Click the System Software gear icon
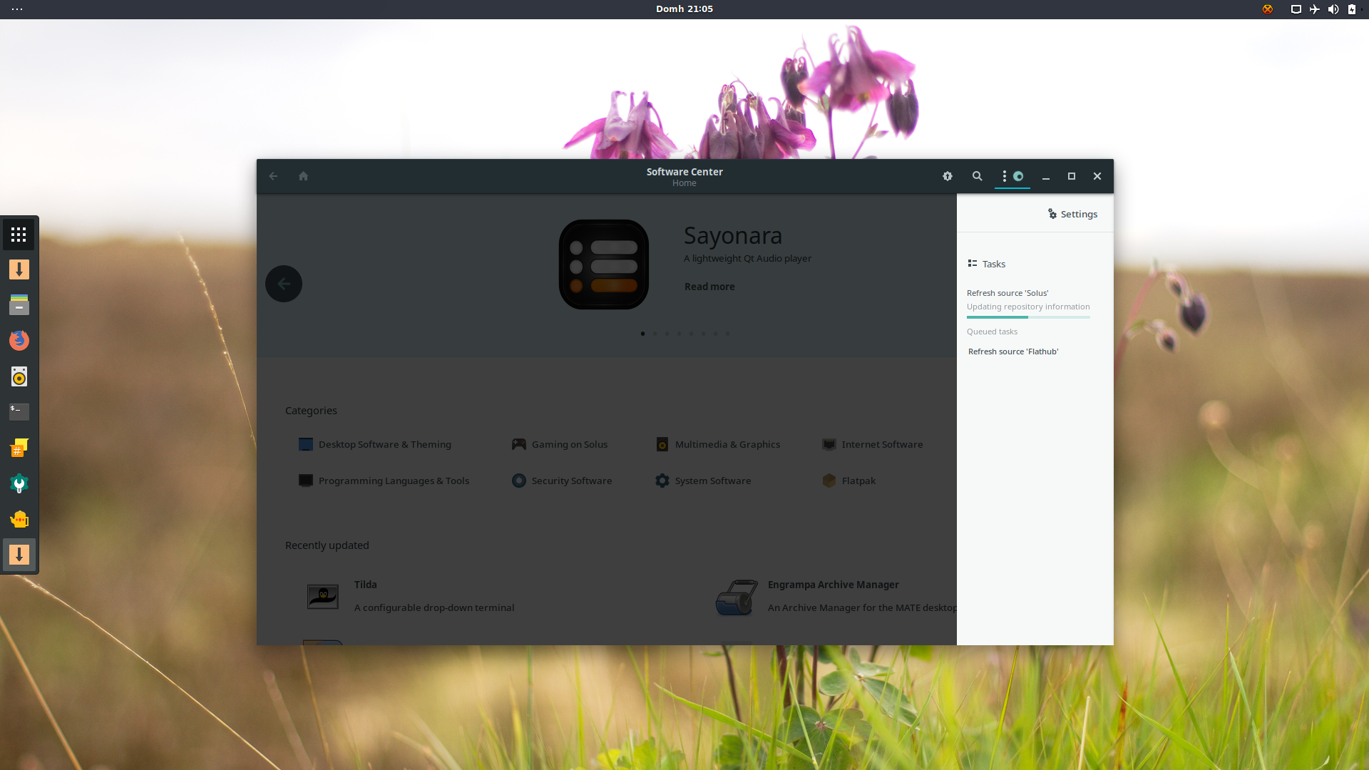The height and width of the screenshot is (770, 1369). pos(662,481)
